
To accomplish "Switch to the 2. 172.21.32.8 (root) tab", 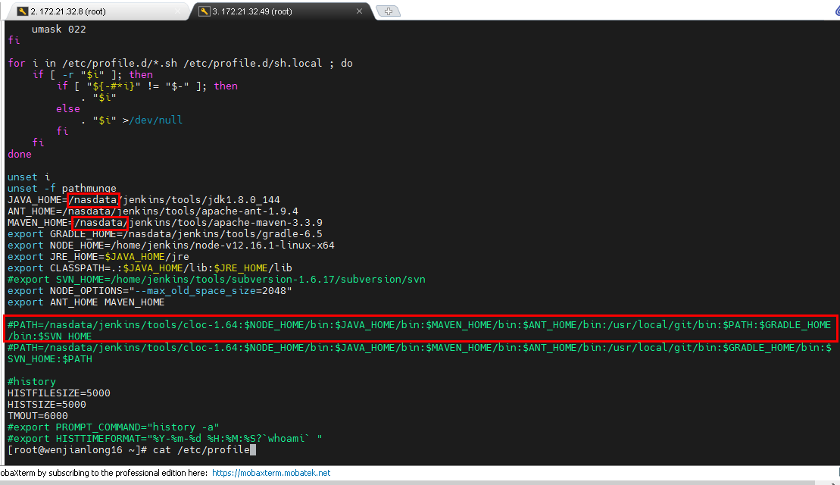I will [97, 11].
